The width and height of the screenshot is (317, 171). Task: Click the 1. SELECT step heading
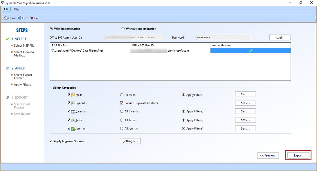[19, 39]
